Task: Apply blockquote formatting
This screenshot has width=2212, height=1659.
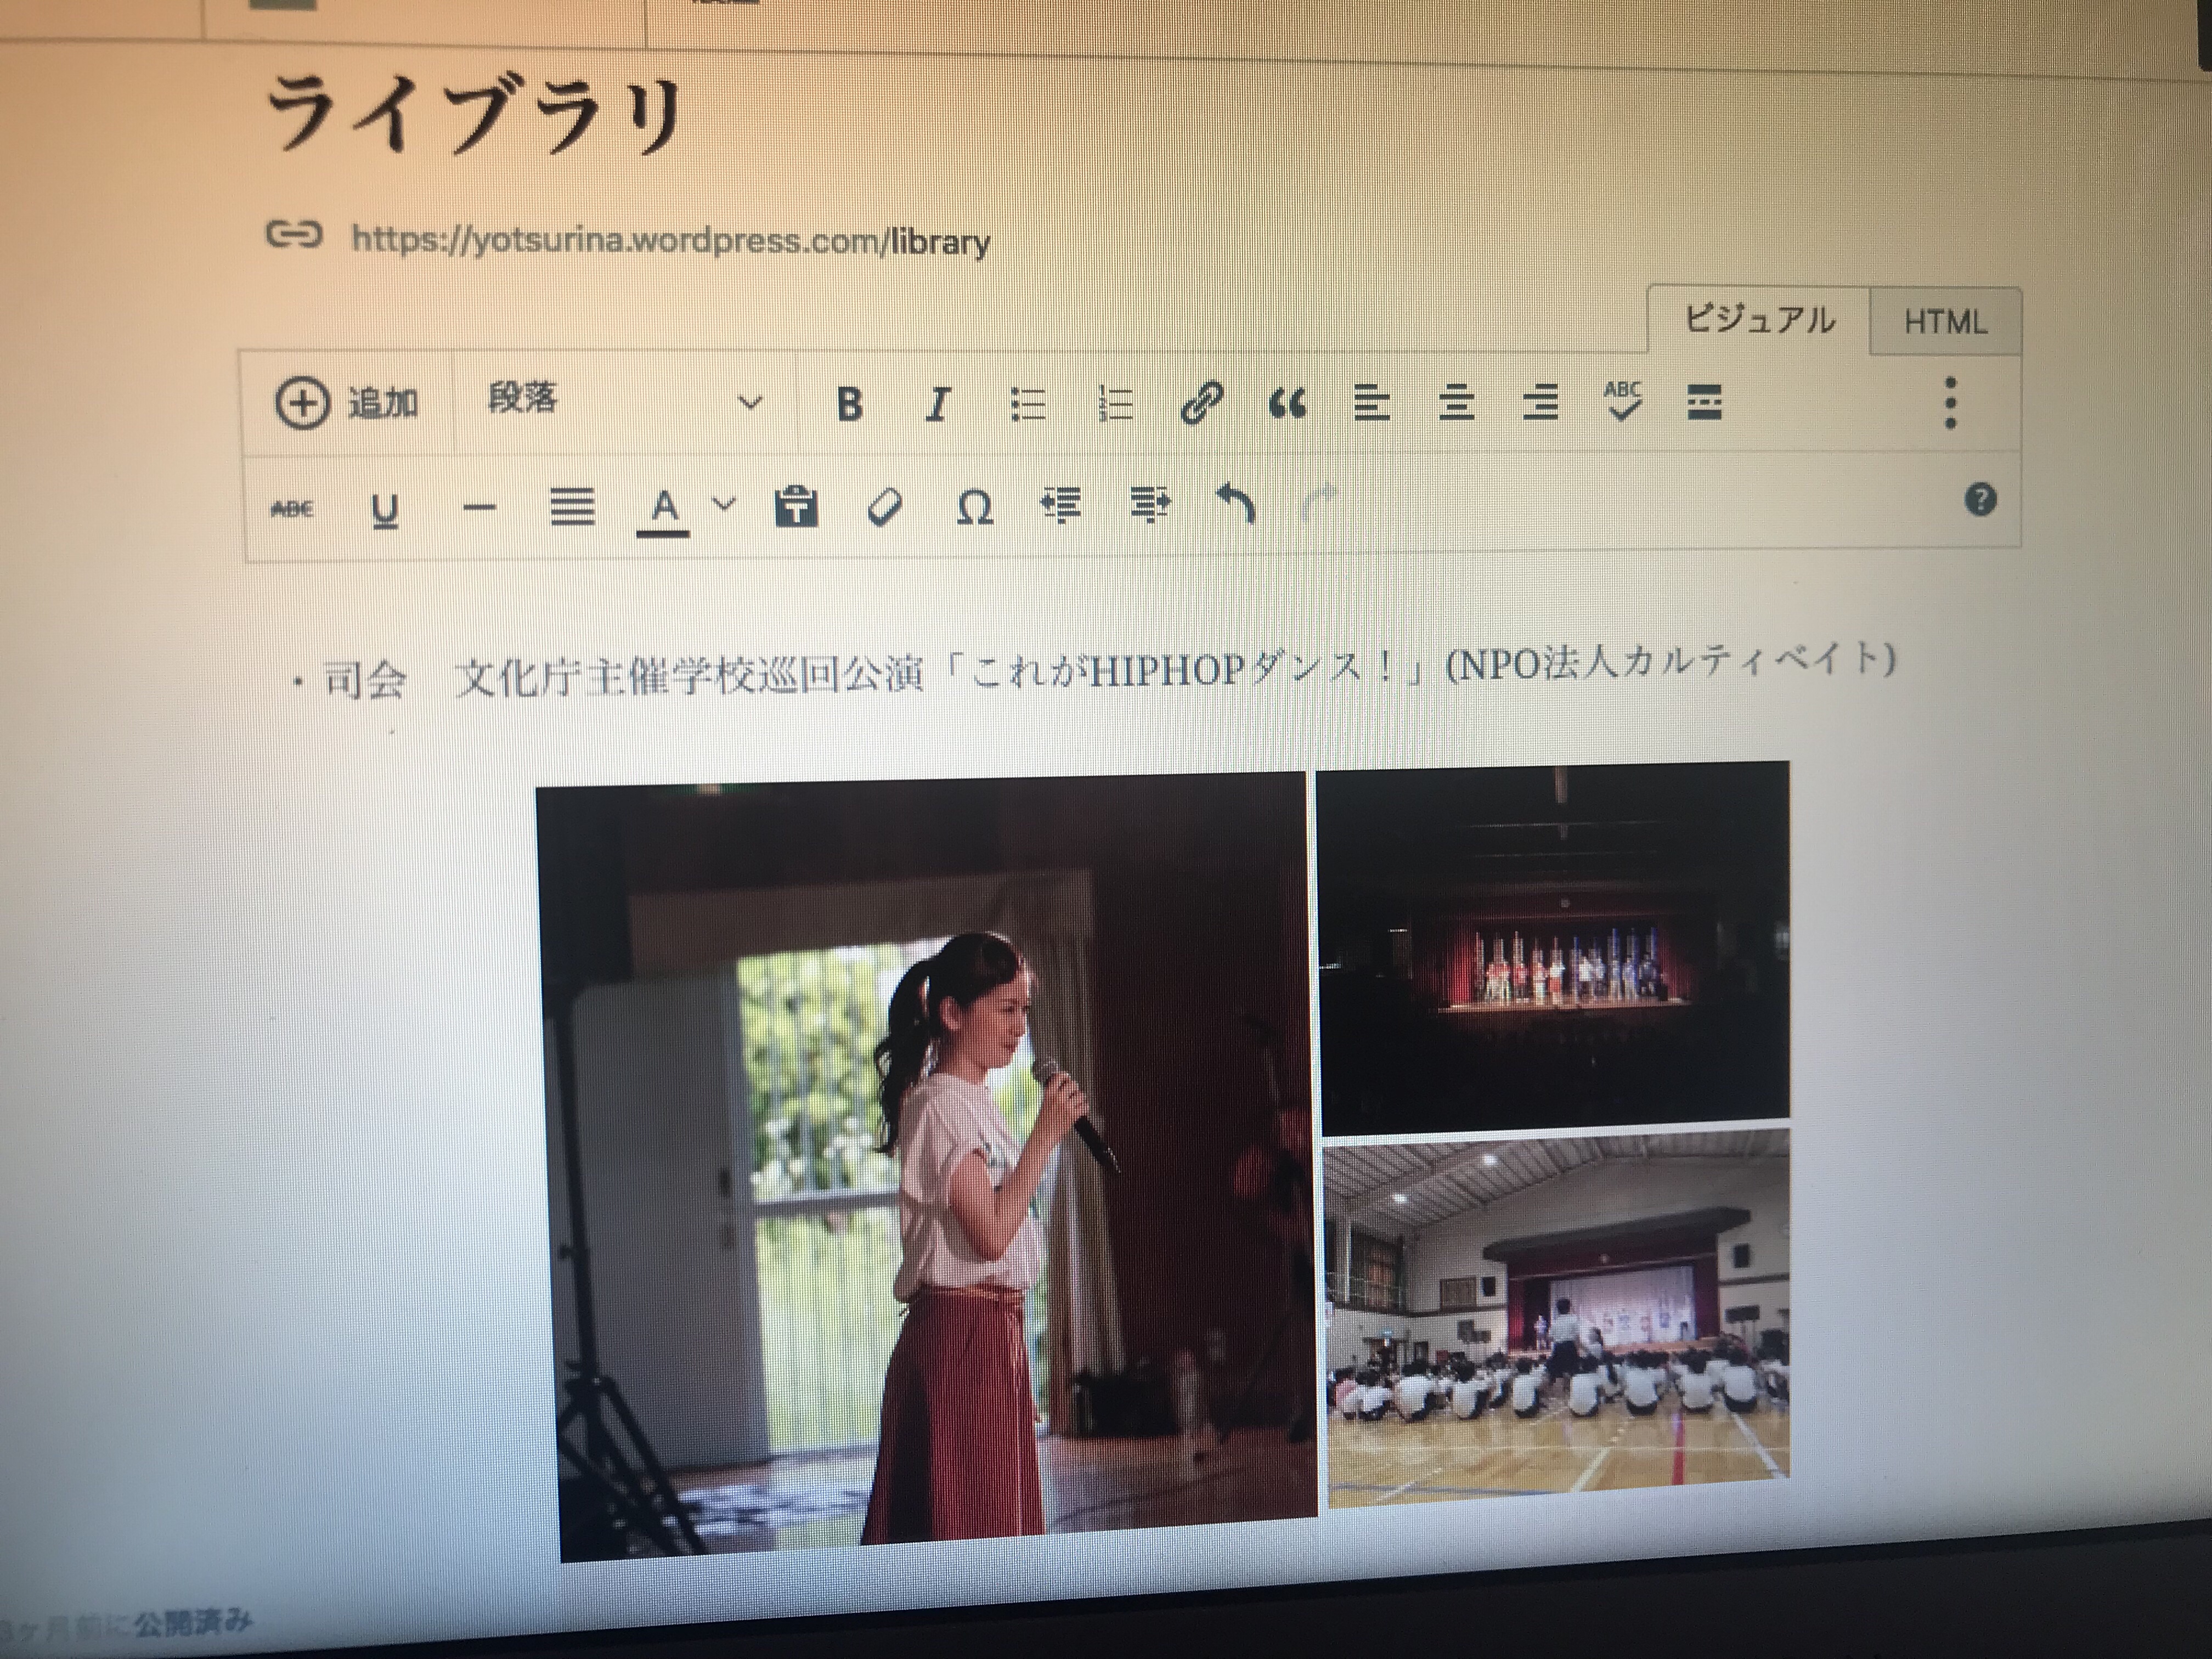Action: click(1287, 403)
